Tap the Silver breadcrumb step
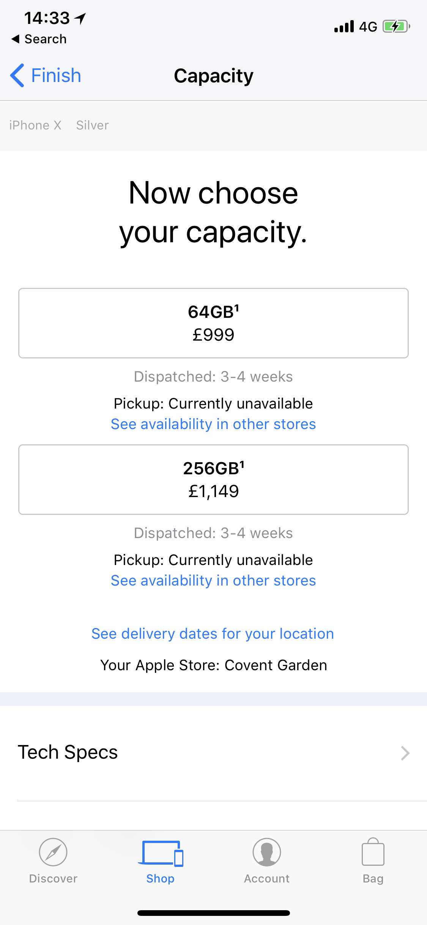 tap(92, 125)
